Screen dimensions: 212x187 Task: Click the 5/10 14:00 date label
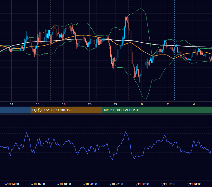tap(12, 184)
